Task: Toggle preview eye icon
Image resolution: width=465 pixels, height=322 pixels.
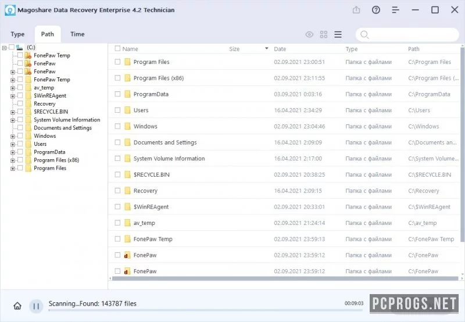Action: (309, 34)
